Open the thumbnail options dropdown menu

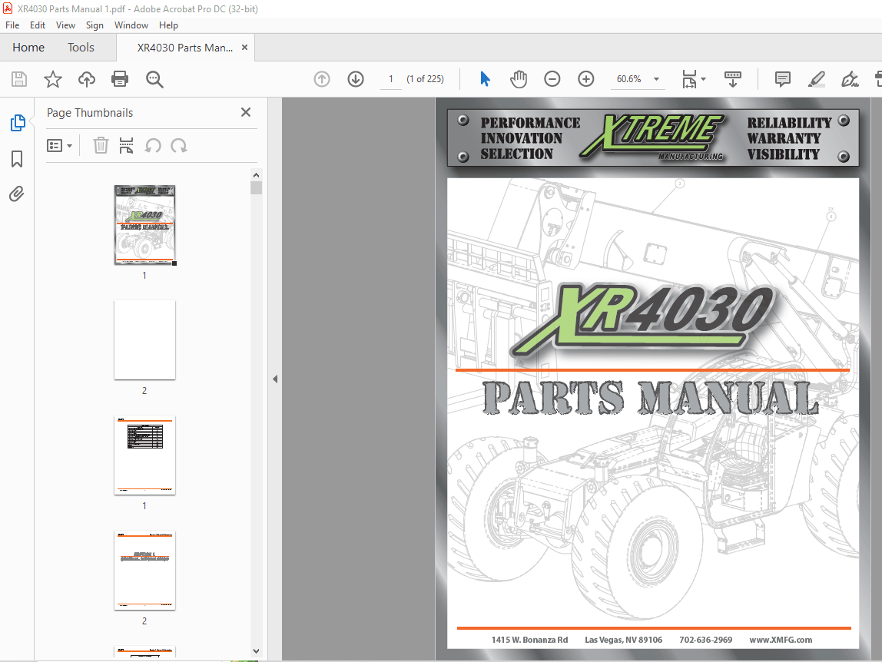tap(59, 145)
